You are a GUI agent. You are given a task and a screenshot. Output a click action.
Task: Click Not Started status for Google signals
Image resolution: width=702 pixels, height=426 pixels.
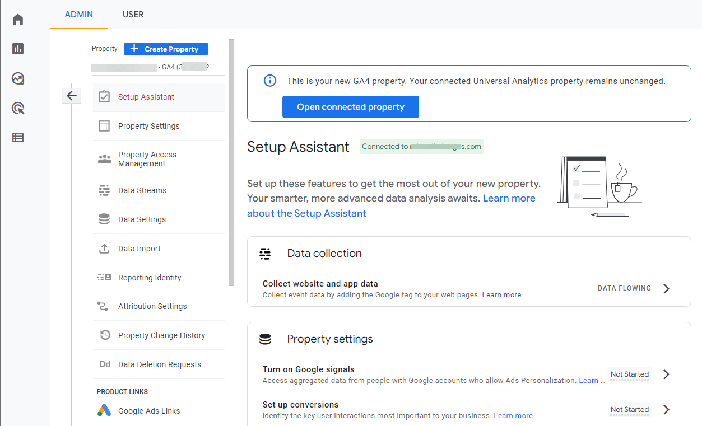(630, 374)
